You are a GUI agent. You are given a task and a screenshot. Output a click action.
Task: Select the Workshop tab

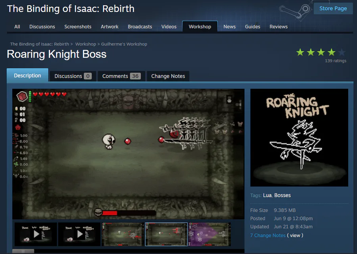(200, 27)
